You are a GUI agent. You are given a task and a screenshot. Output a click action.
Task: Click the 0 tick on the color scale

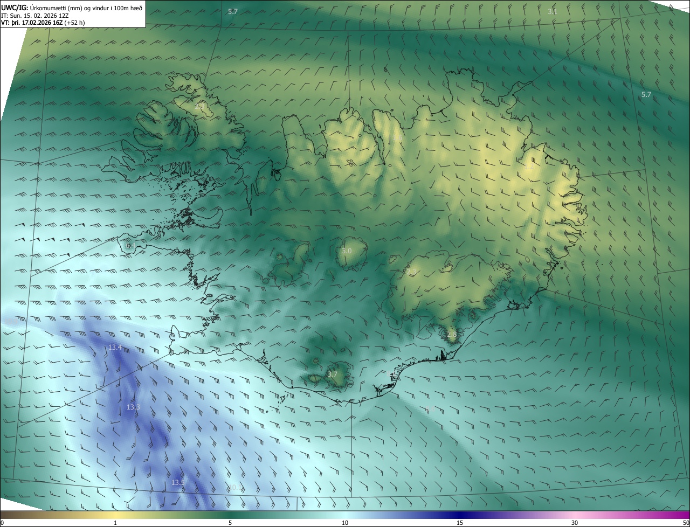pos(2,523)
